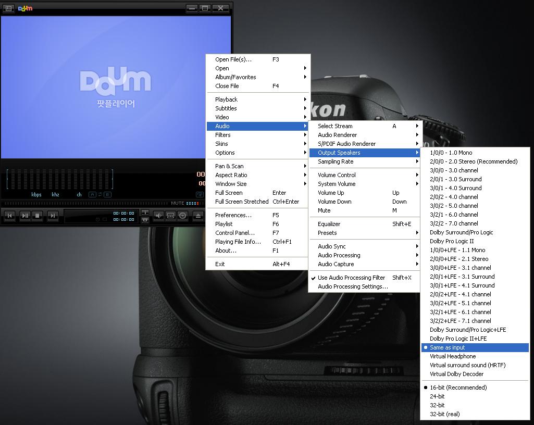Click the round capture icon in player
Viewport: 534px width, 425px height.
pyautogui.click(x=183, y=216)
